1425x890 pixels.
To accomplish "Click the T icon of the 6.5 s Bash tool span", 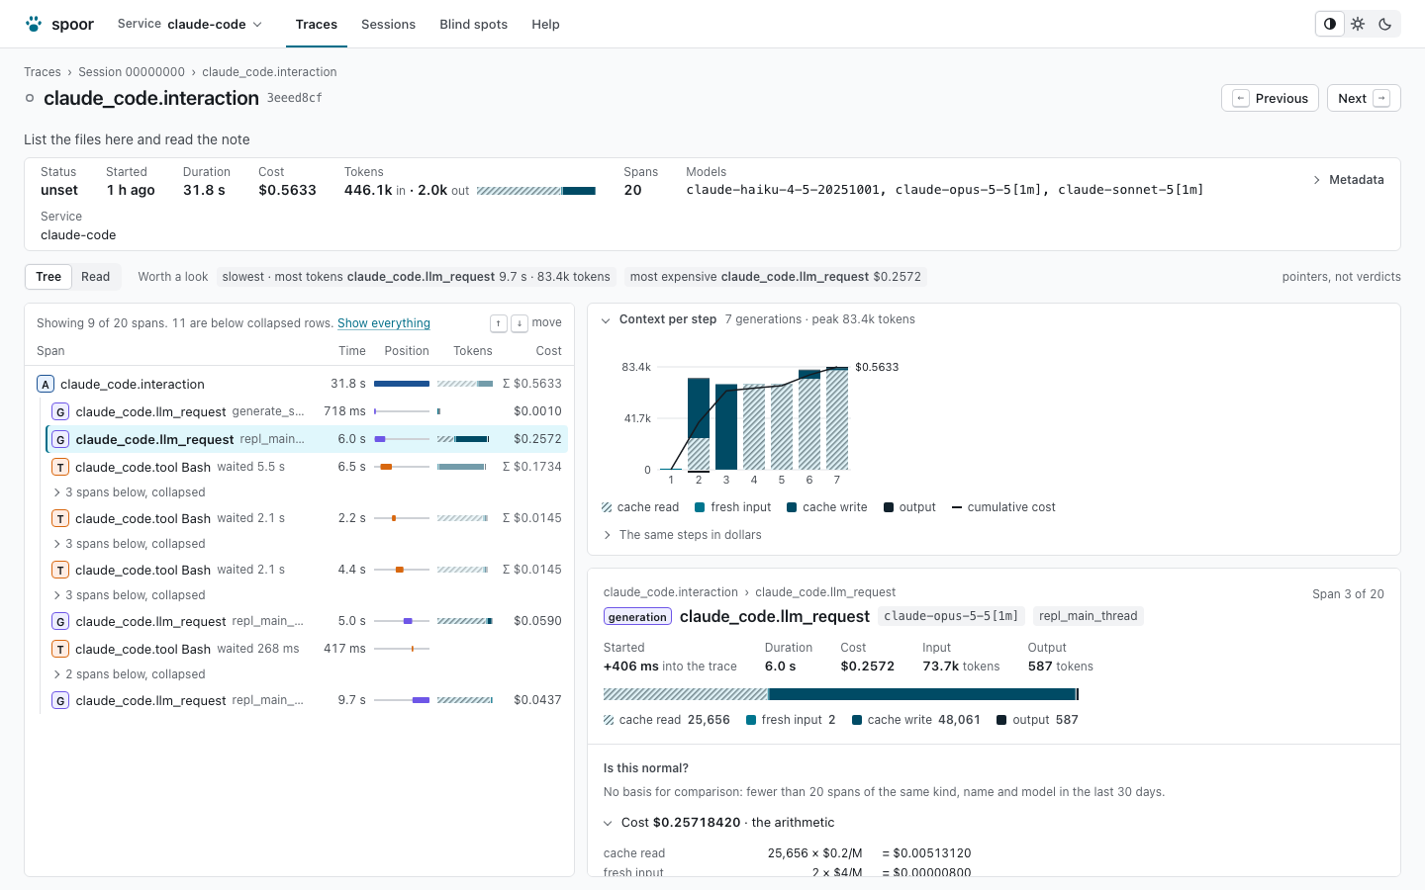I will click(60, 467).
